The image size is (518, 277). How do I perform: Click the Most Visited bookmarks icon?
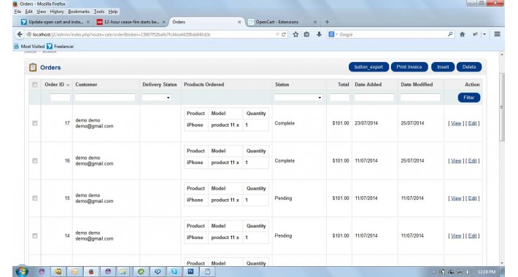(x=16, y=46)
